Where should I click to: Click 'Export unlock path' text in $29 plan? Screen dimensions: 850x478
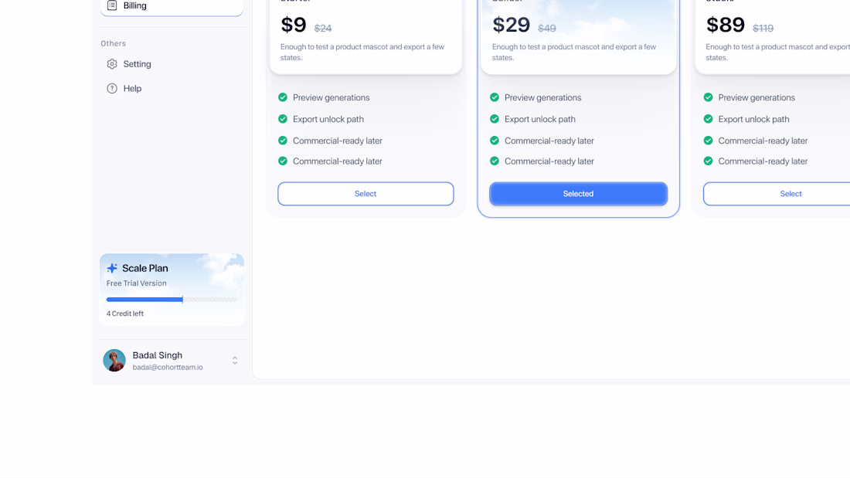(x=540, y=119)
